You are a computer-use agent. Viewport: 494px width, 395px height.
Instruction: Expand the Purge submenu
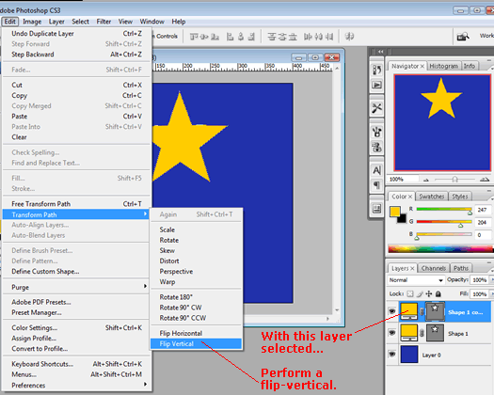coord(76,287)
